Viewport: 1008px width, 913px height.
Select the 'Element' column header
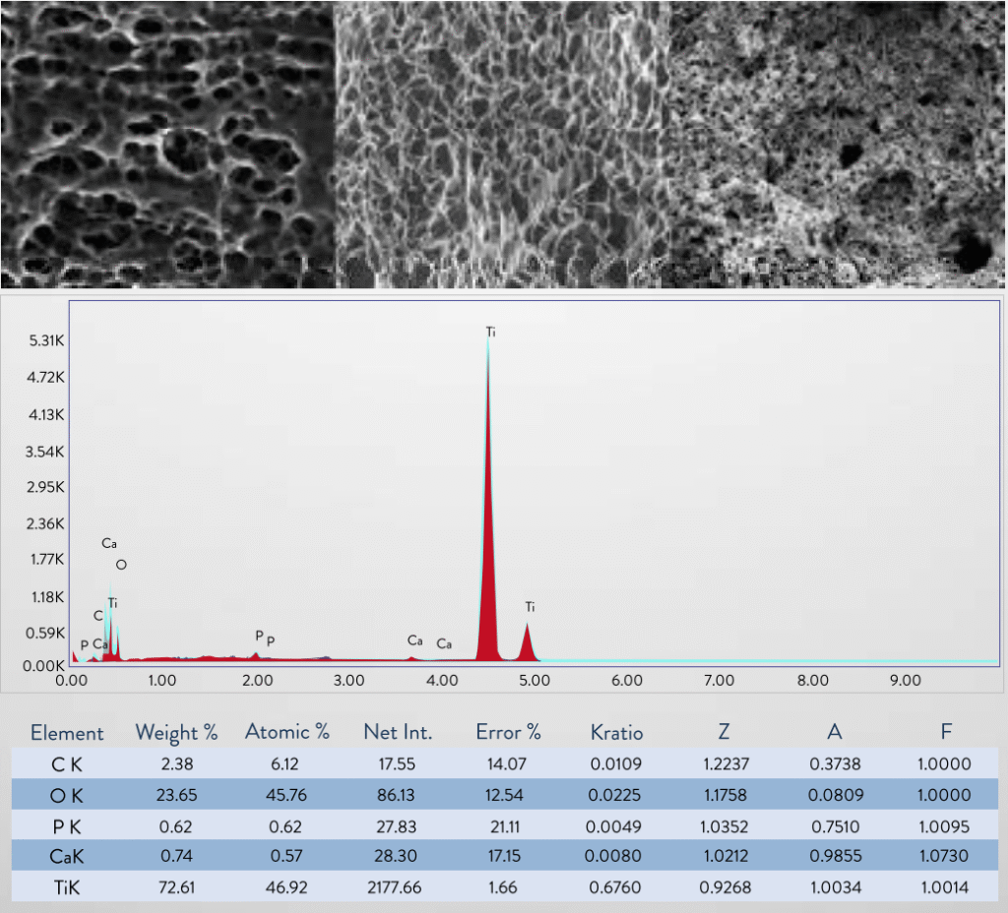pyautogui.click(x=67, y=733)
